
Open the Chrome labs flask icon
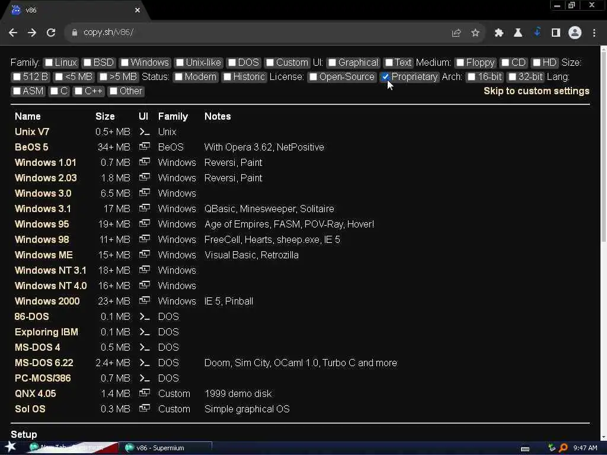tap(518, 33)
